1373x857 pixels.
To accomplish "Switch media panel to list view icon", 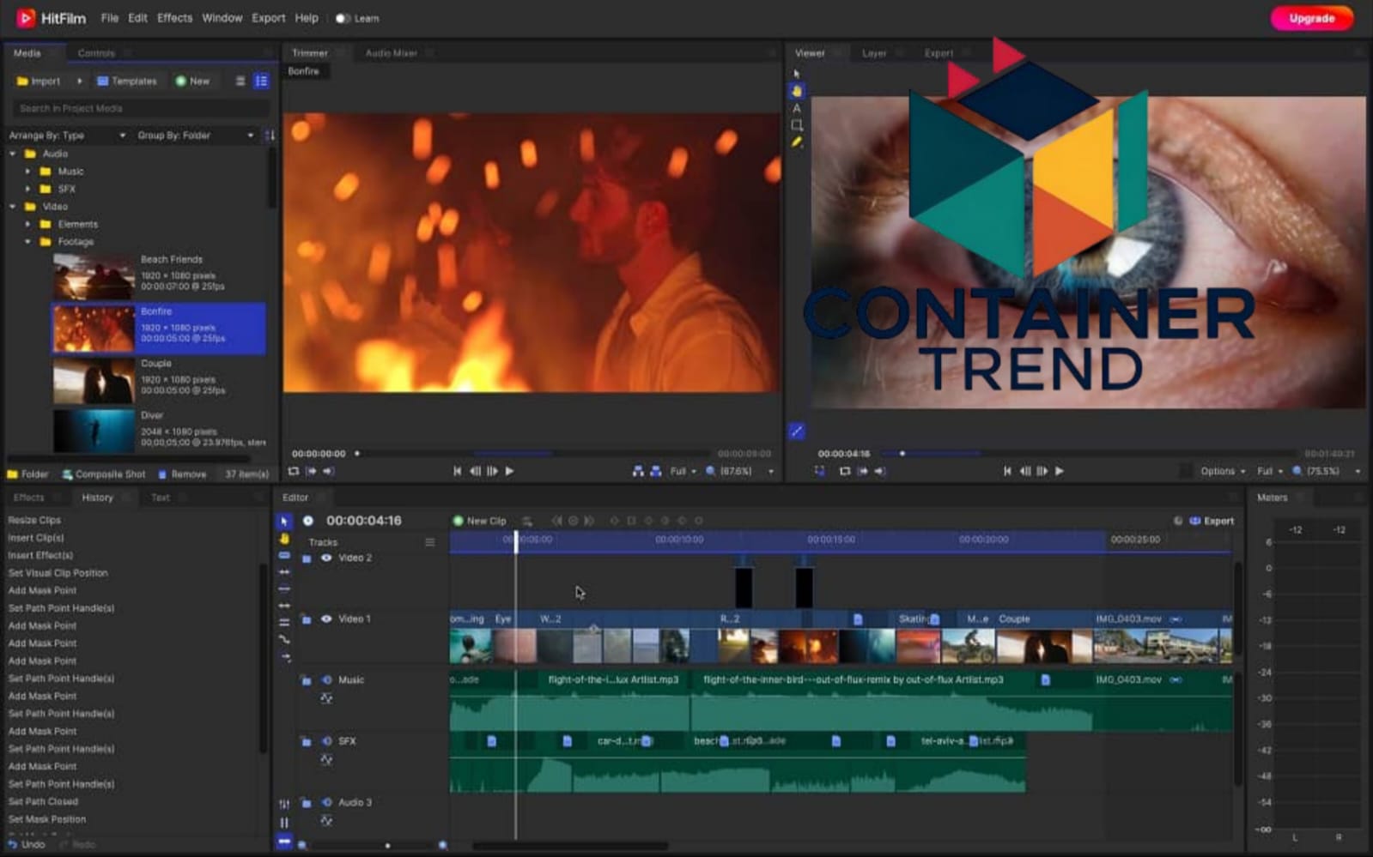I will tap(240, 81).
